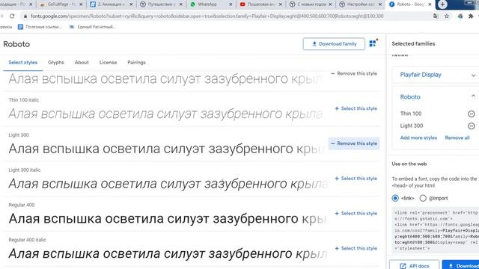Viewport: 479px width, 269px height.
Task: Click the embed code snippet box
Action: [436, 230]
